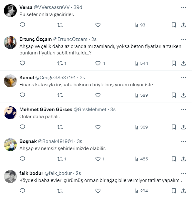Open more options on Kemal's tweet

[183, 78]
